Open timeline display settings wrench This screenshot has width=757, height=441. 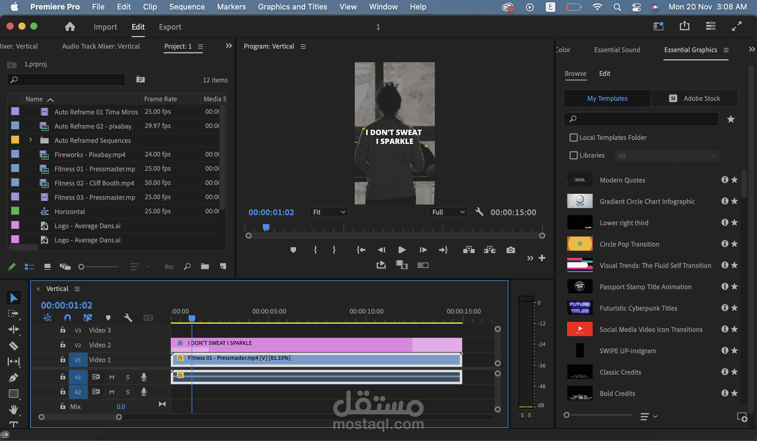pyautogui.click(x=128, y=318)
